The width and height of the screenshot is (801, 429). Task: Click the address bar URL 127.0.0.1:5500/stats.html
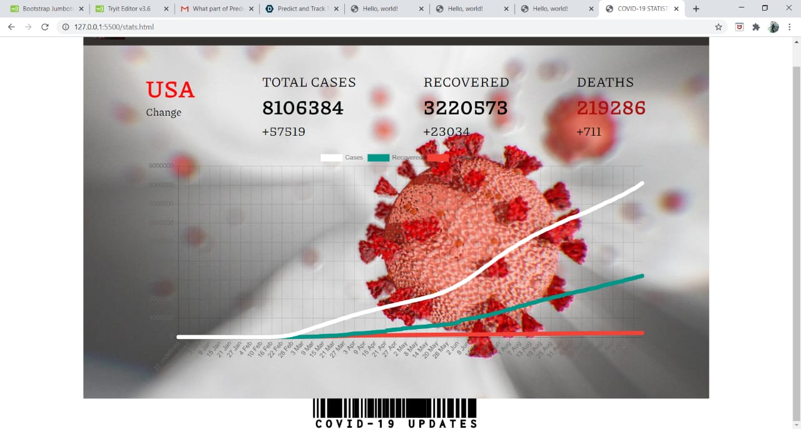click(x=114, y=27)
